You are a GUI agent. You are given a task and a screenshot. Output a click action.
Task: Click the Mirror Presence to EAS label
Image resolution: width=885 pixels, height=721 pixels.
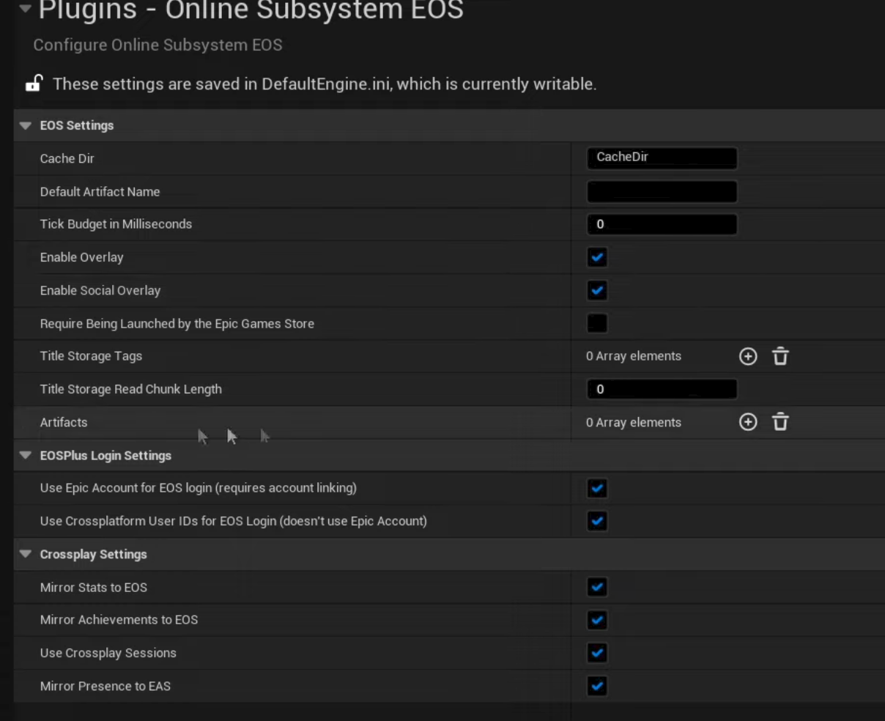coord(105,686)
